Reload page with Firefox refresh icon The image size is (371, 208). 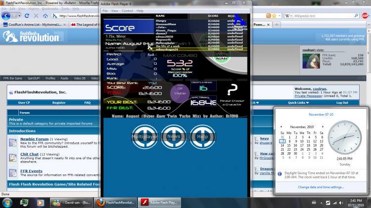[x=27, y=16]
